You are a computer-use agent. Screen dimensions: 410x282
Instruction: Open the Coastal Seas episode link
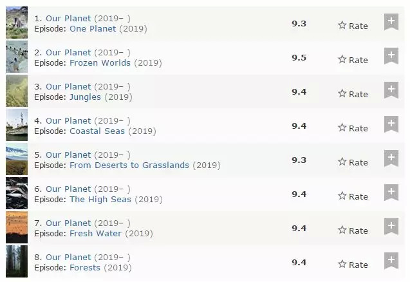point(97,131)
